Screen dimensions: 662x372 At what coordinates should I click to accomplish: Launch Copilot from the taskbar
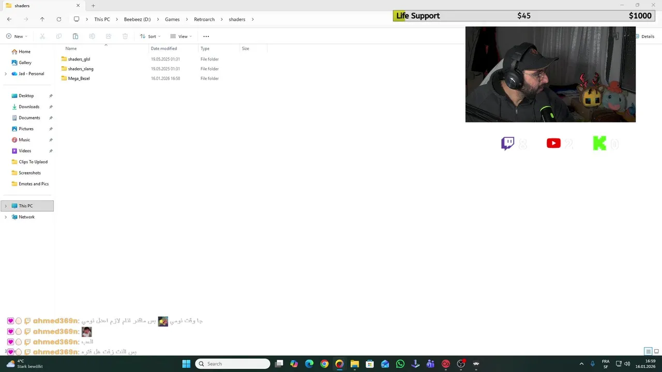coord(294,364)
